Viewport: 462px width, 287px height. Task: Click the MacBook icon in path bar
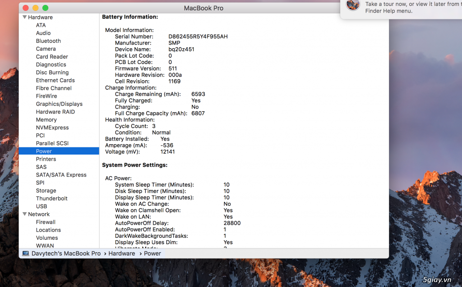point(26,254)
